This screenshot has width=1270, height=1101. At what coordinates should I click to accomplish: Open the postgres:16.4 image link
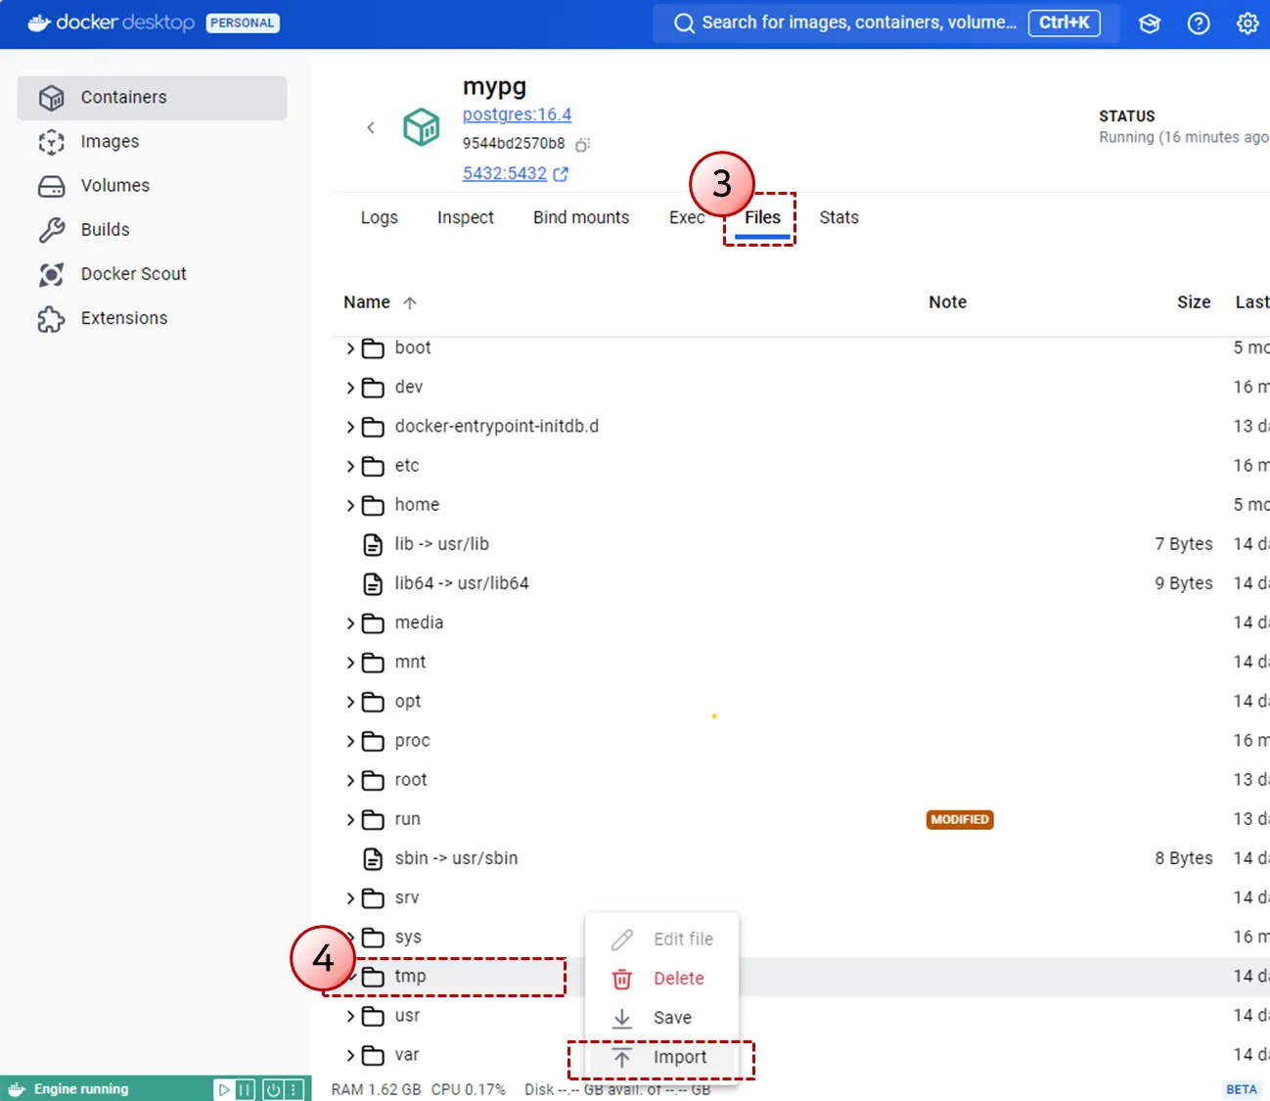517,115
